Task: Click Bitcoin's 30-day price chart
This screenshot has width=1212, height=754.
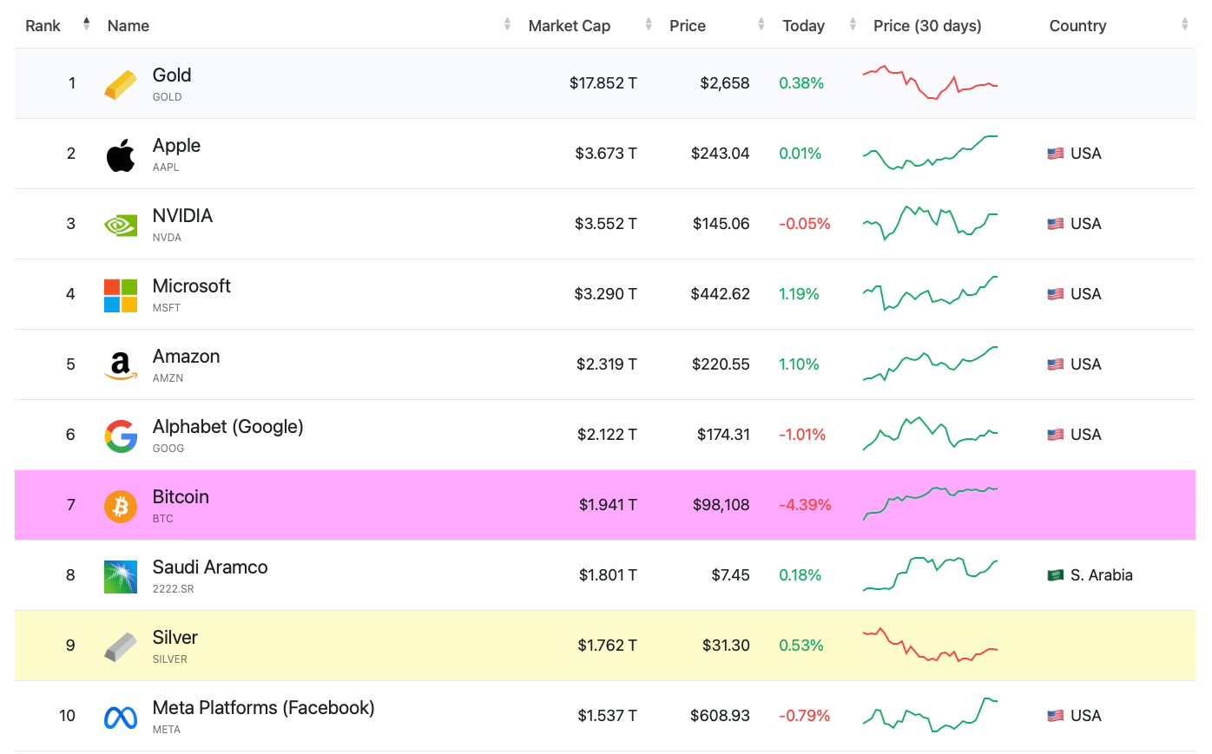Action: tap(930, 504)
